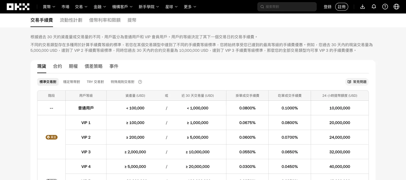Screen dimensions: 406x180
Task: Select the 標準交易對 filter
Action: (x=48, y=82)
